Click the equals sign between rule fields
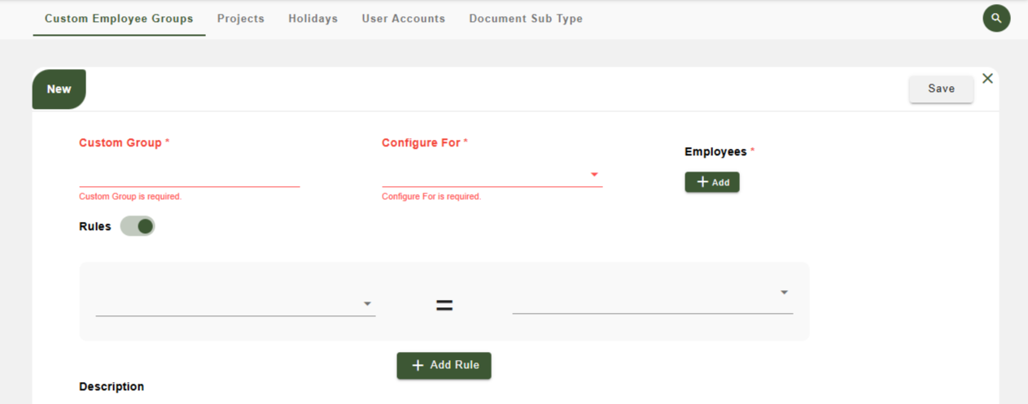This screenshot has height=404, width=1028. (444, 306)
